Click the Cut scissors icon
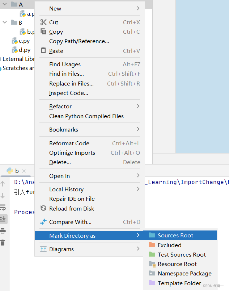Screen dimensions: 229x291 (43, 22)
